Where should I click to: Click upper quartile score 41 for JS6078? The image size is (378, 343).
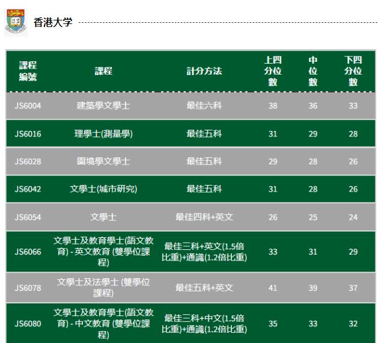point(273,288)
